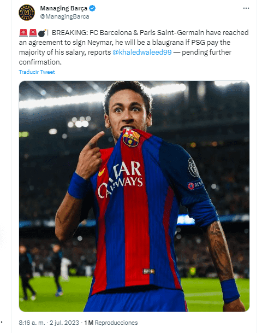Click the first red siren emoji
This screenshot has width=262, height=333.
coord(23,33)
